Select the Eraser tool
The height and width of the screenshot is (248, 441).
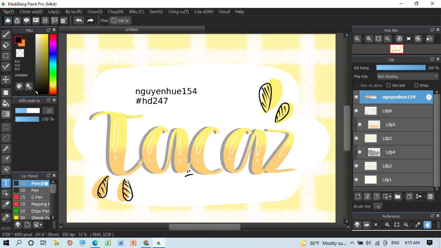[x=6, y=45]
